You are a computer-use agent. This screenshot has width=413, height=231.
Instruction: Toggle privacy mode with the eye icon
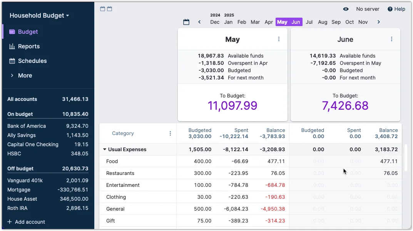[x=346, y=9]
